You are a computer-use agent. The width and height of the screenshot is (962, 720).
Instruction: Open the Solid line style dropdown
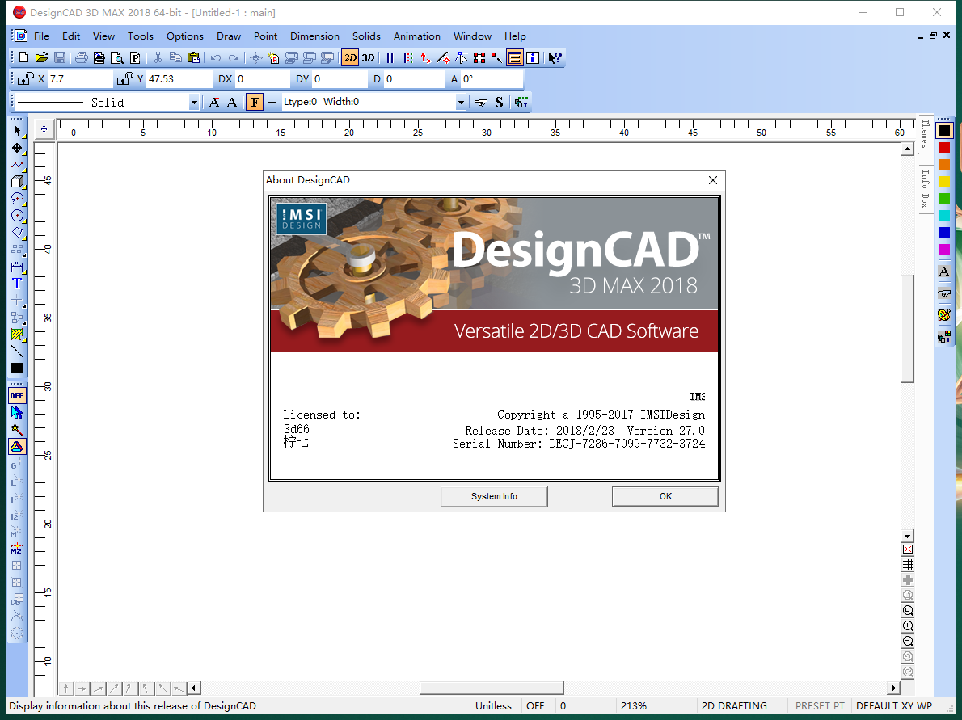193,102
